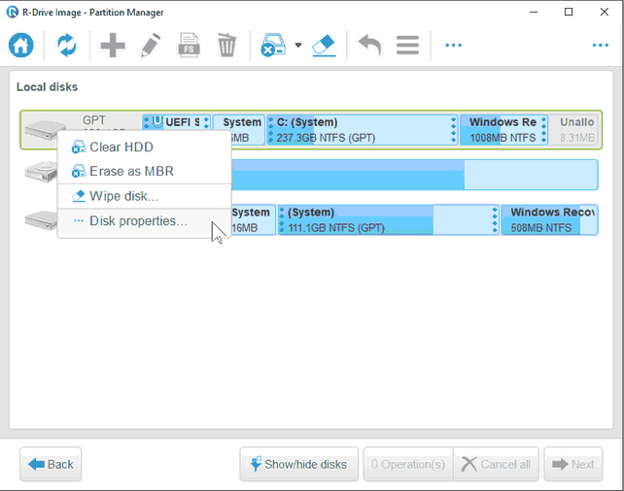
Task: Click the eraser Wipe disk toolbar icon
Action: (x=324, y=46)
